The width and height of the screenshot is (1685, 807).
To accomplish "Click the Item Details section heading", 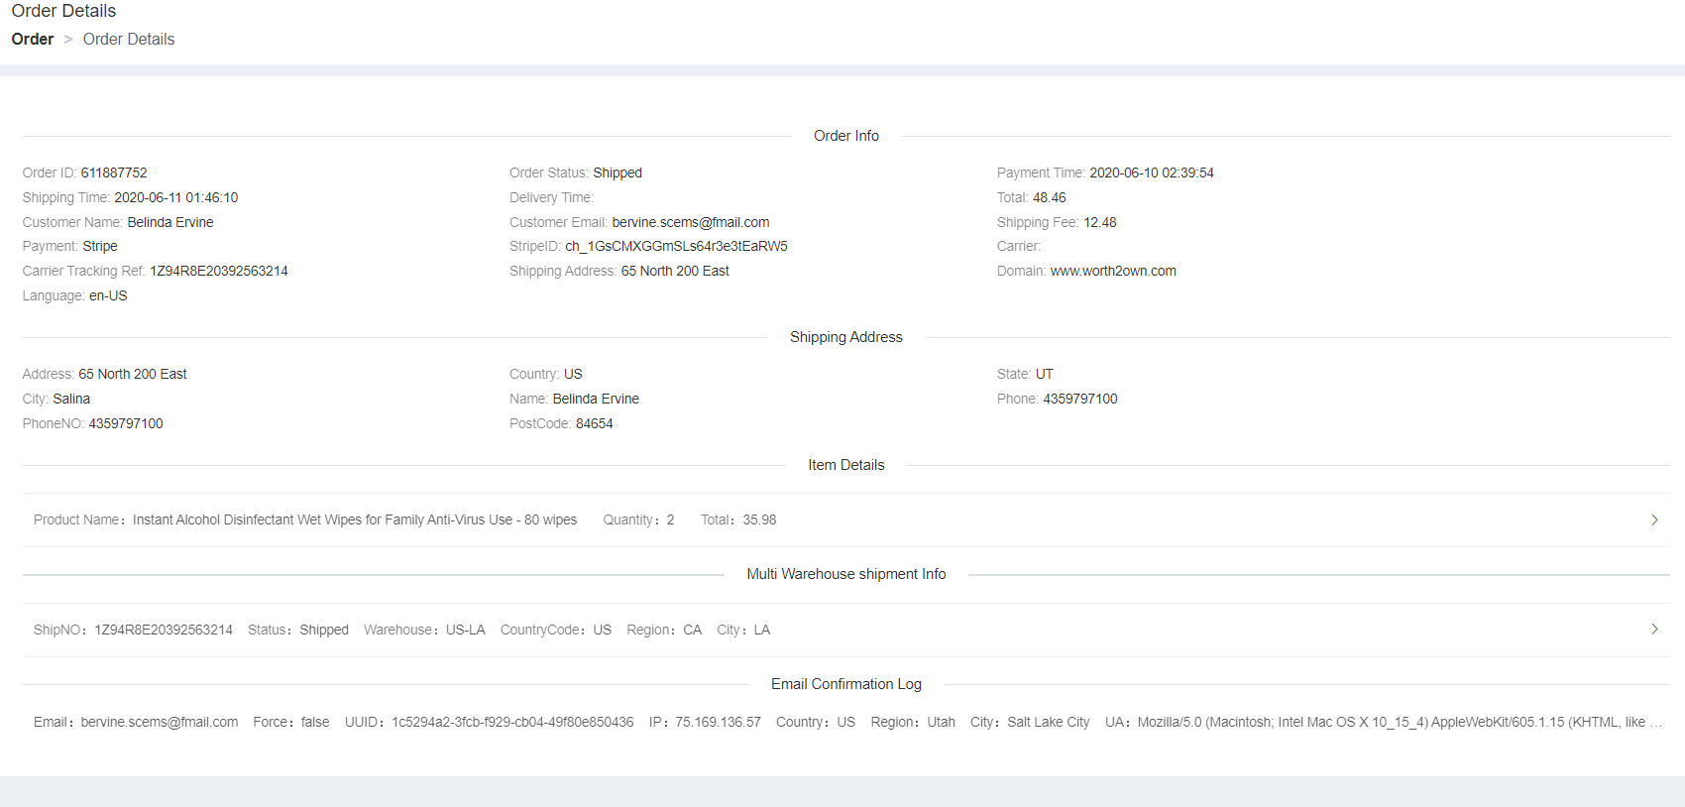I will point(845,465).
